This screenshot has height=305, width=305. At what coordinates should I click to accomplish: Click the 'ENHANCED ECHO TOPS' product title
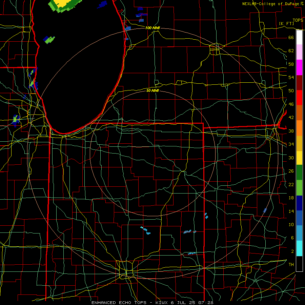point(119,303)
